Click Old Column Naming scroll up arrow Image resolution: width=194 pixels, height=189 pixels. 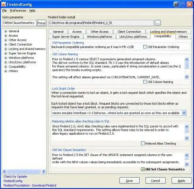point(187,59)
